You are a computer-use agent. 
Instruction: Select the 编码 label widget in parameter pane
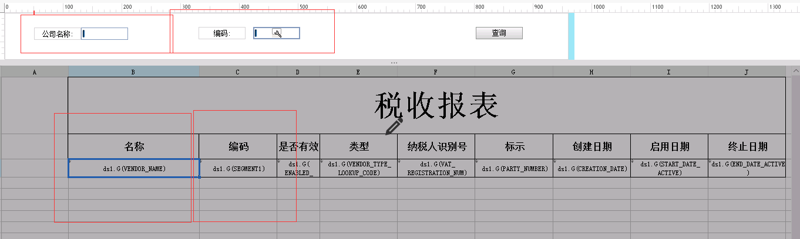tap(221, 33)
